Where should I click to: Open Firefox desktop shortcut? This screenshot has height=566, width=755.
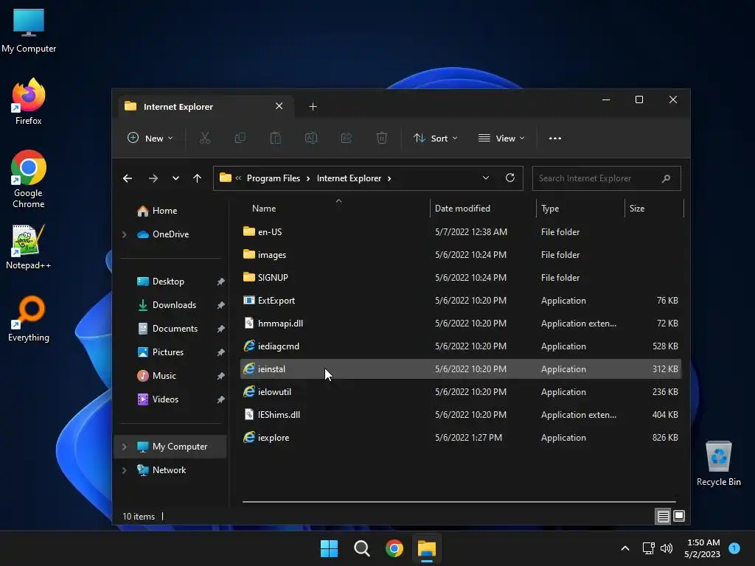(29, 102)
